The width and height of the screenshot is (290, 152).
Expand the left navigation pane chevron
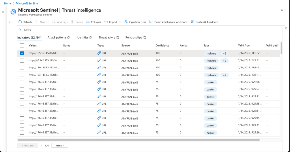coord(3,12)
